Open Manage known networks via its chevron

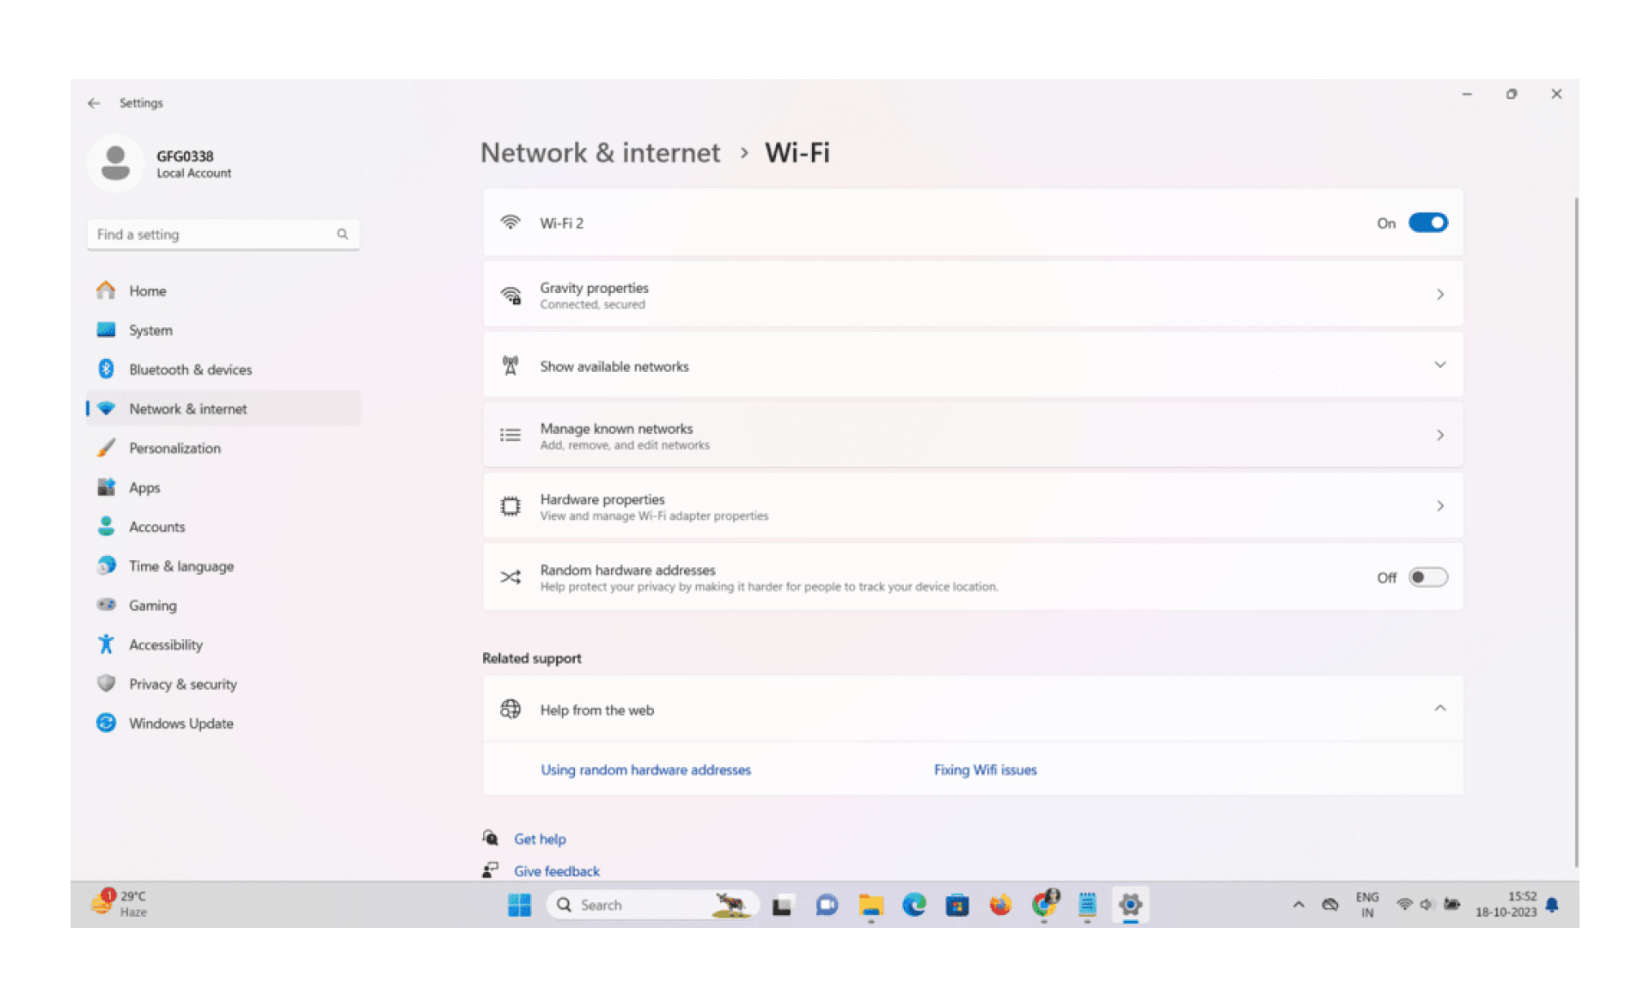[1440, 435]
